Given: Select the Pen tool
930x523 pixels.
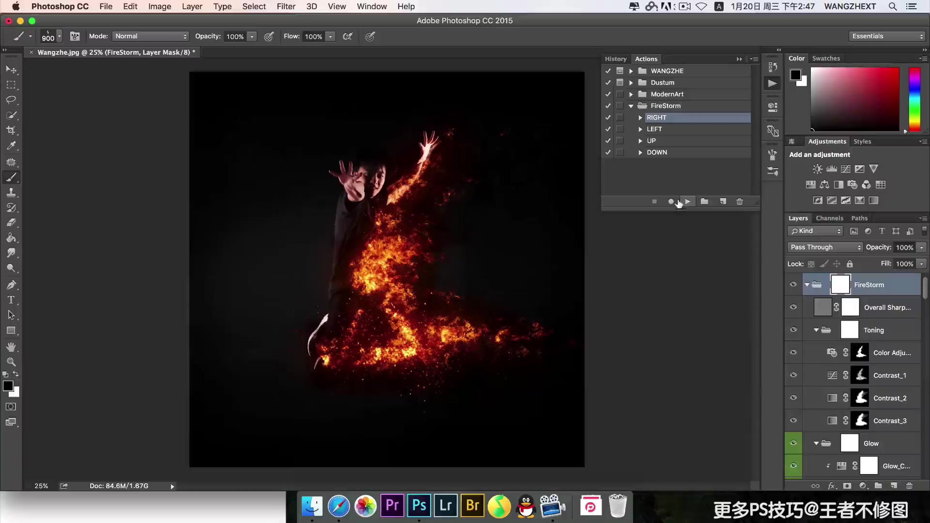Looking at the screenshot, I should point(11,285).
